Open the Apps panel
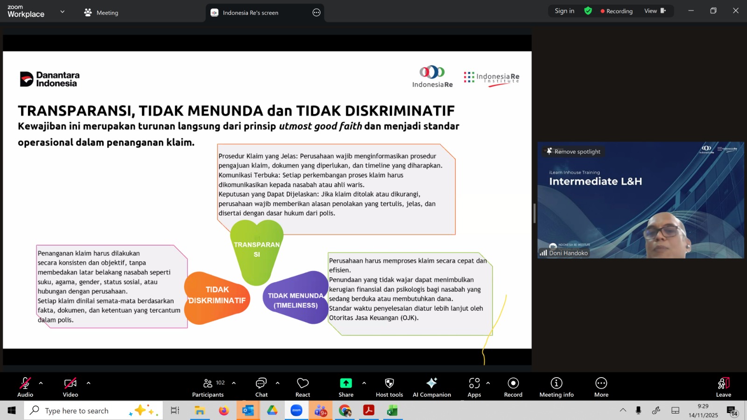 point(474,387)
